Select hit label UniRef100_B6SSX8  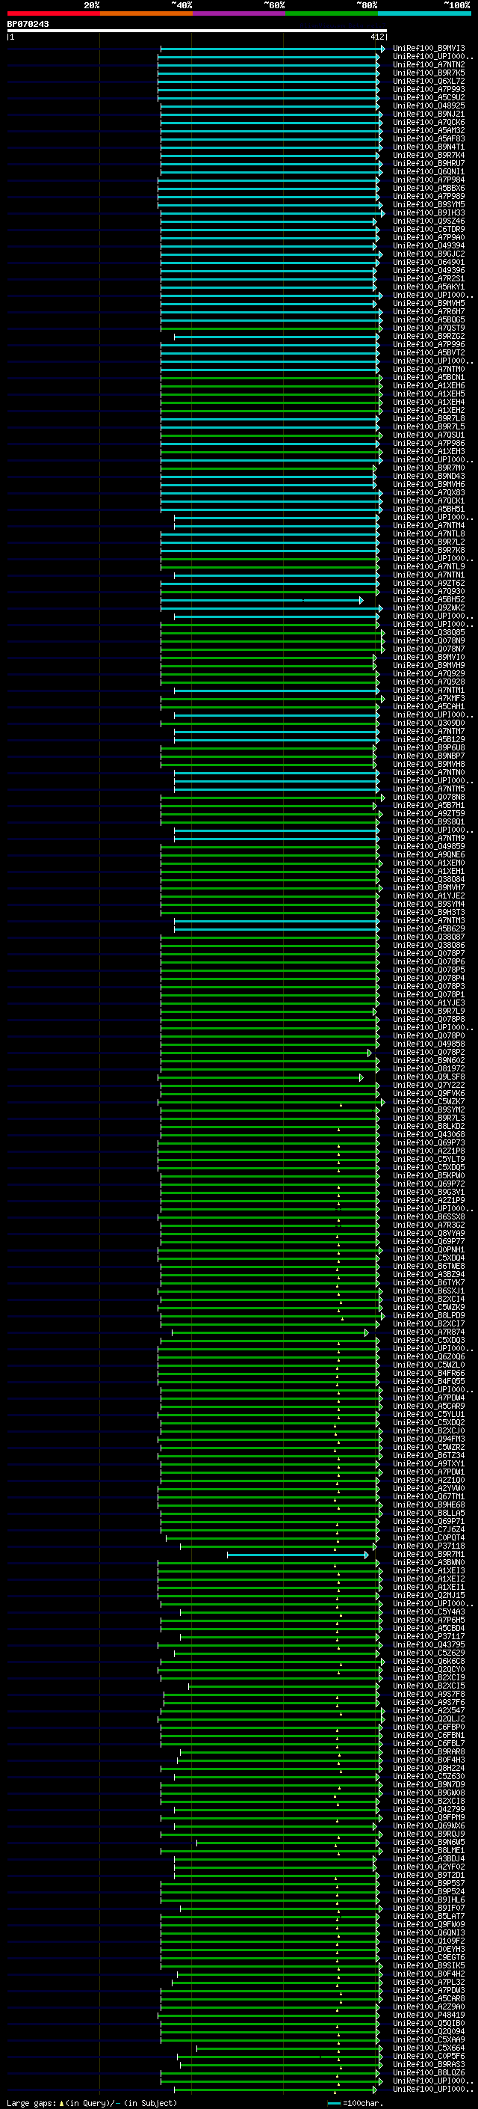(429, 1216)
